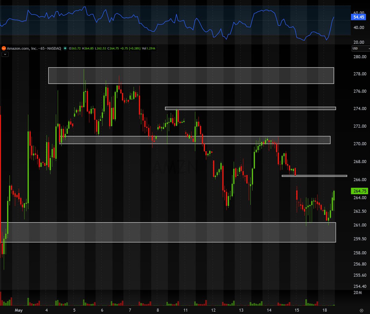Click the 264.00 price scale label
The image size is (370, 314).
pyautogui.click(x=360, y=198)
